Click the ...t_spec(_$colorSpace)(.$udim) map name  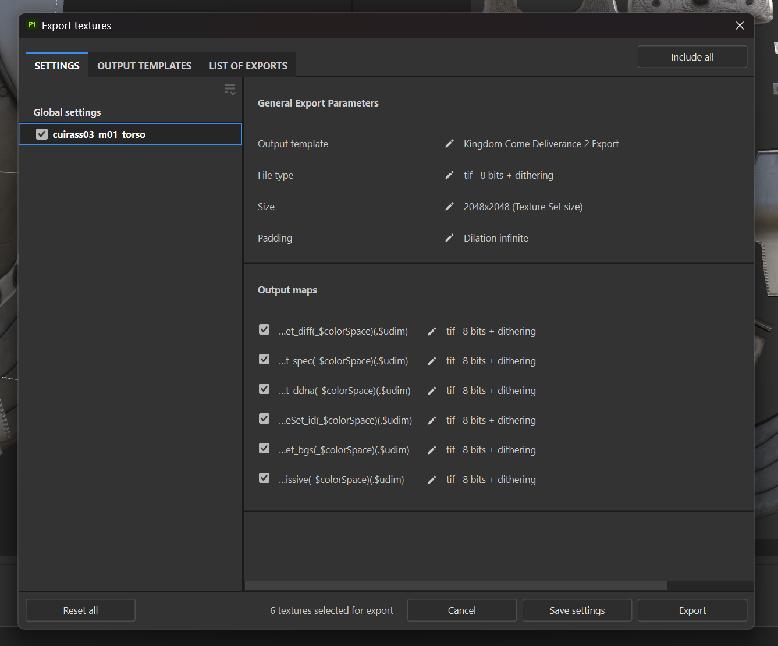pos(343,361)
